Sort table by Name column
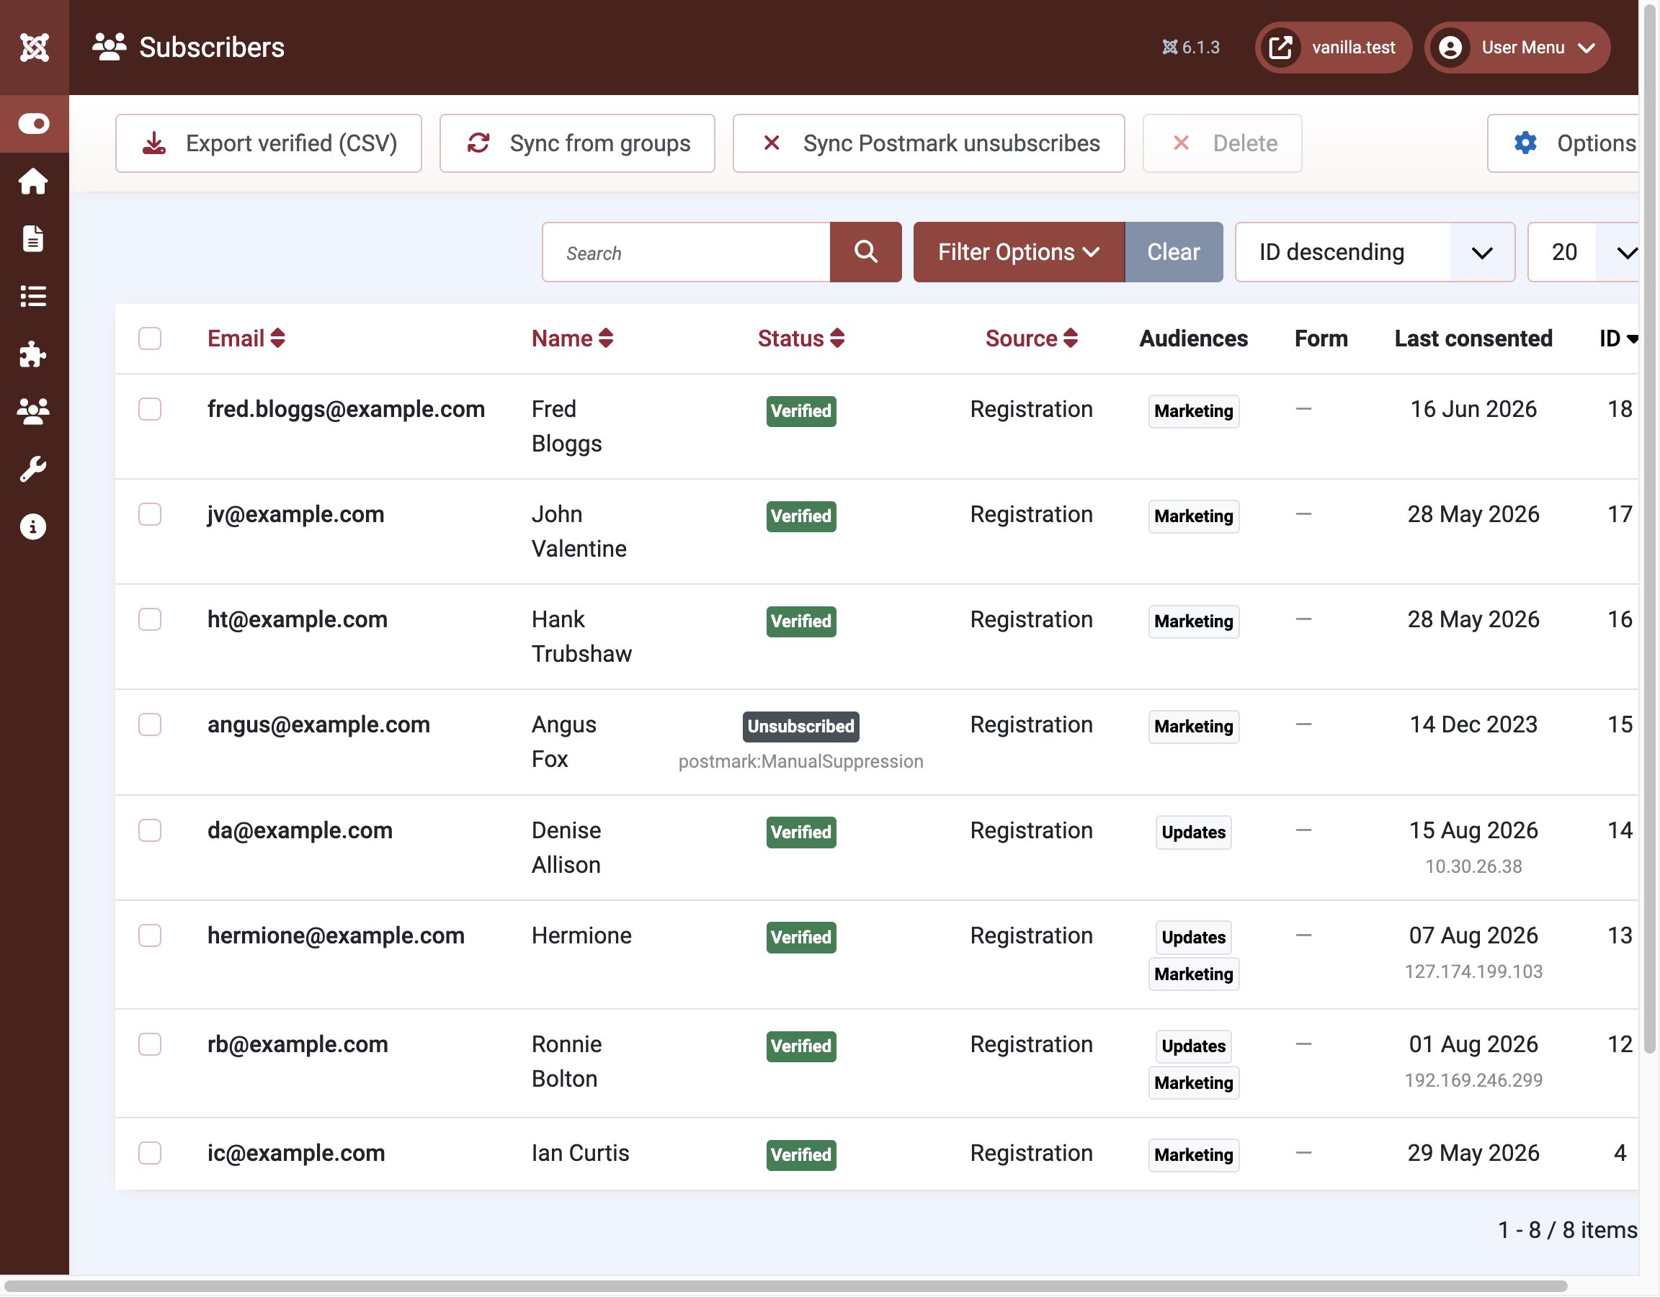 pyautogui.click(x=572, y=339)
